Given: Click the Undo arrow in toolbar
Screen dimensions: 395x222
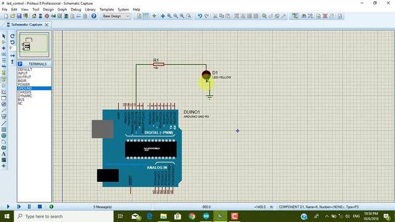Looking at the screenshot, I should pos(200,16).
